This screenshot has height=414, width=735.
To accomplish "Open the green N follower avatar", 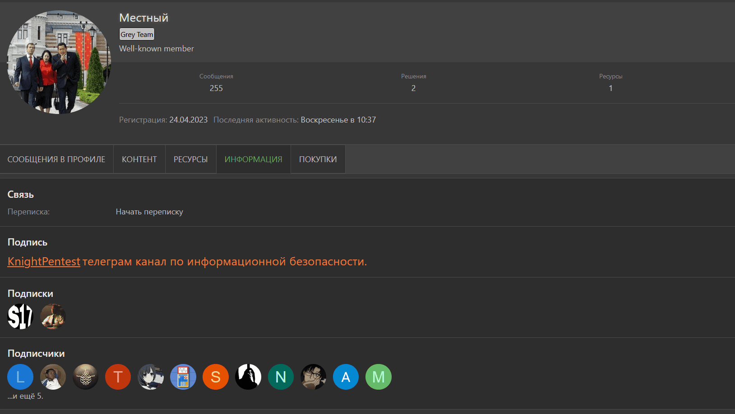I will [281, 377].
